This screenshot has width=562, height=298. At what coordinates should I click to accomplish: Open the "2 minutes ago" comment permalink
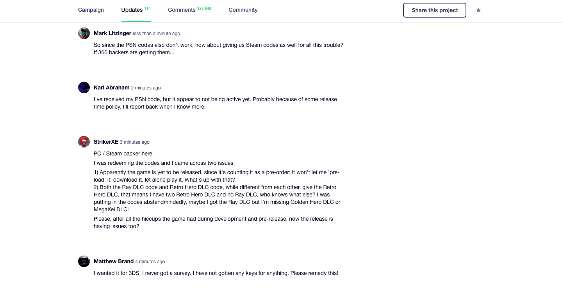click(146, 88)
